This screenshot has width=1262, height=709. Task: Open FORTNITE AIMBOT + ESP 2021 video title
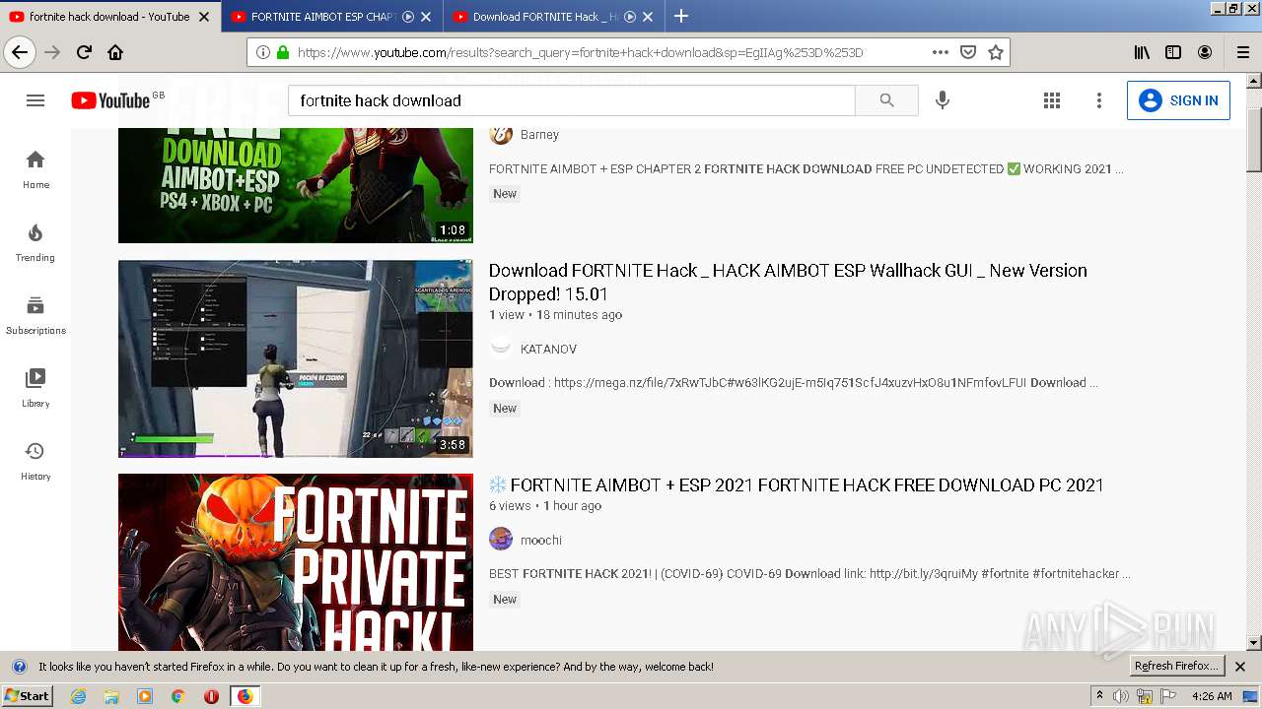click(797, 484)
